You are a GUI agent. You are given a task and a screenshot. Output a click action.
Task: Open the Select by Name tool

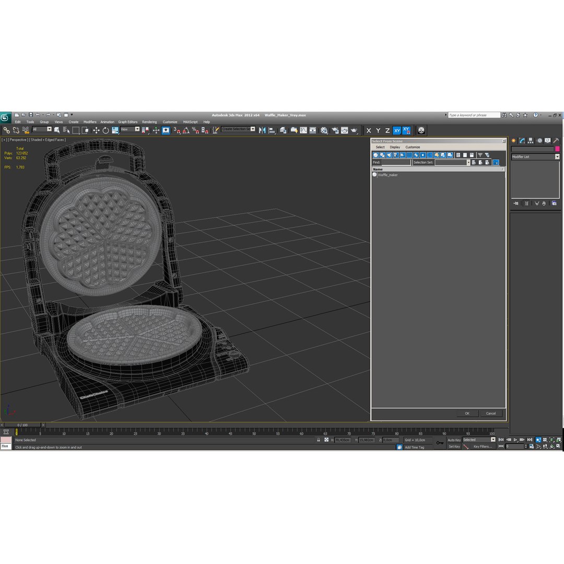[66, 130]
